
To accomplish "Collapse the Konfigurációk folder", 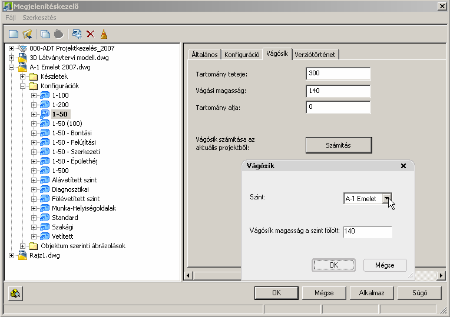I will click(22, 86).
